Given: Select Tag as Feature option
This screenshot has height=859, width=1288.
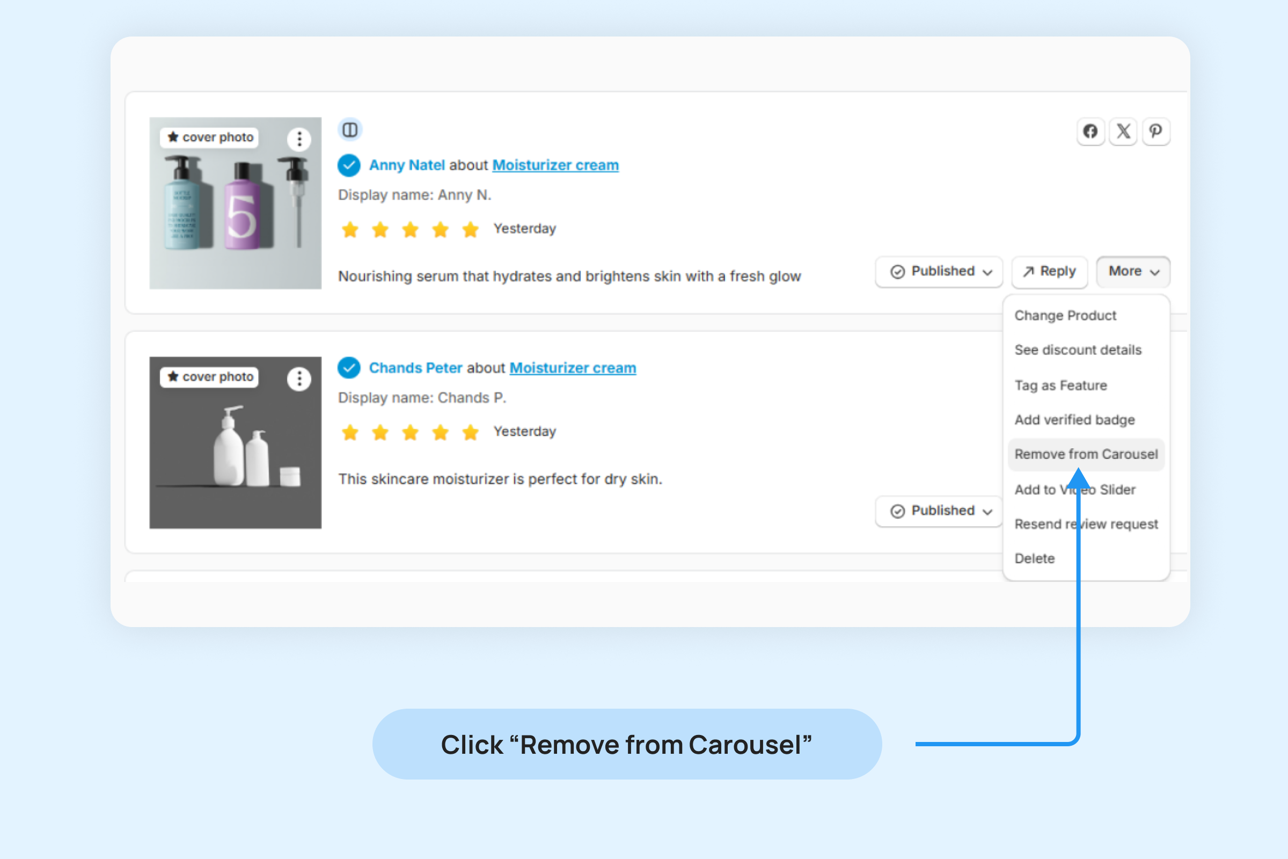Looking at the screenshot, I should click(1060, 385).
